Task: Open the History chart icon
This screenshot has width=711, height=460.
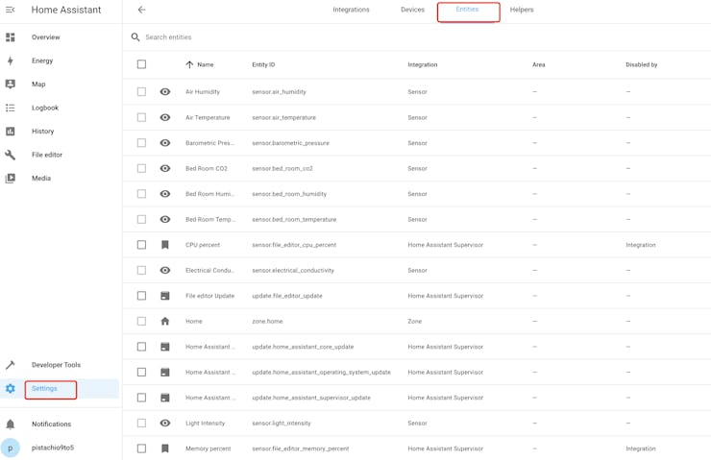Action: point(11,132)
